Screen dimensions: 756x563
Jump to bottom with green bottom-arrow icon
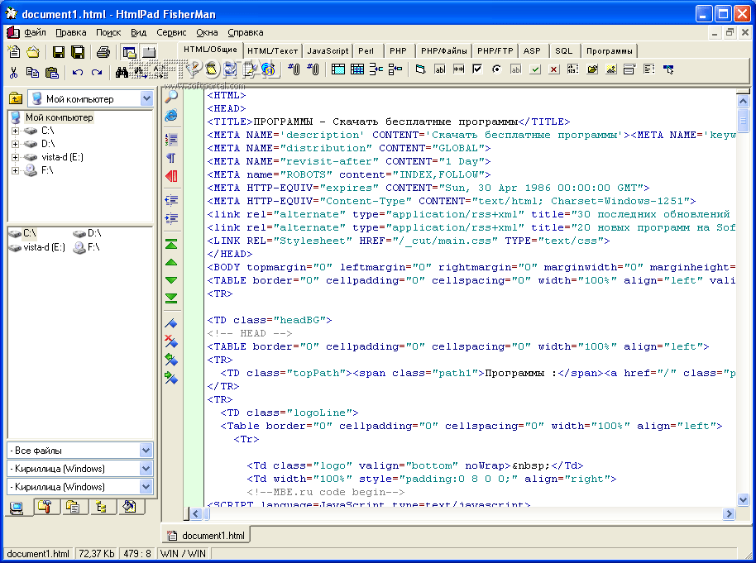(171, 298)
